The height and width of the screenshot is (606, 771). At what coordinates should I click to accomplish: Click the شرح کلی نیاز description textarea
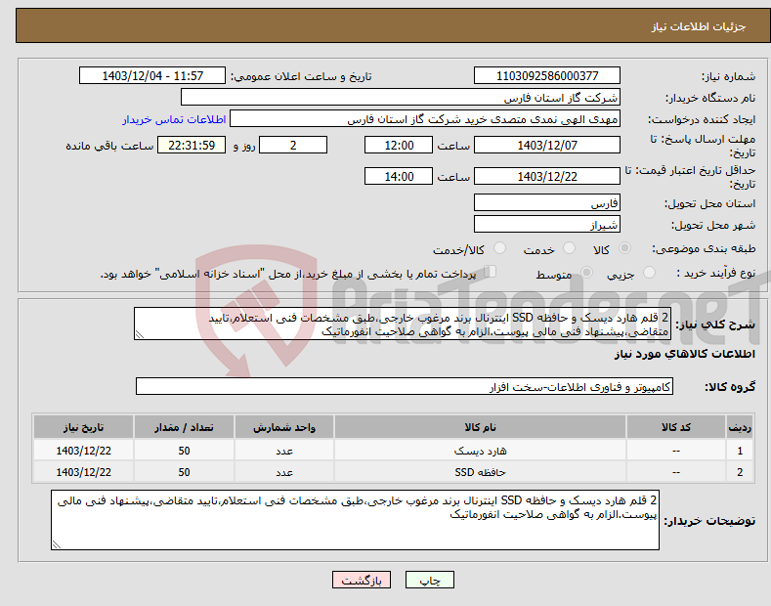[403, 324]
